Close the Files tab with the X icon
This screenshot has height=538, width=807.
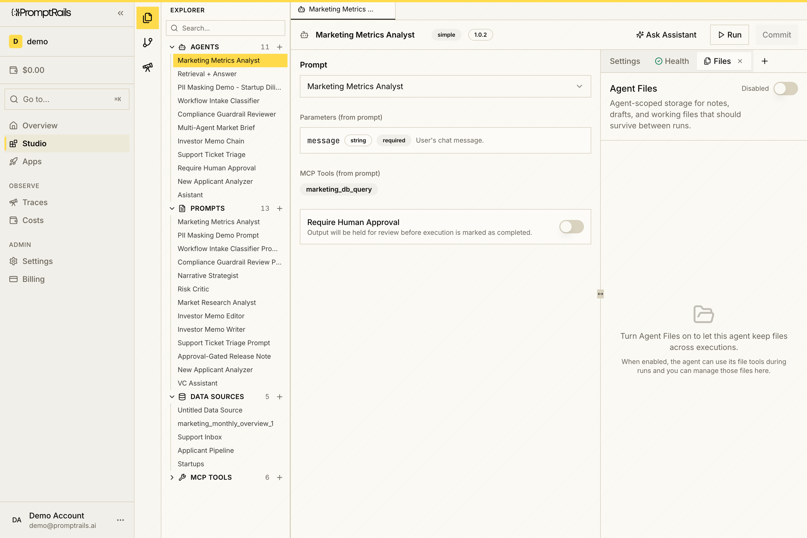[740, 61]
